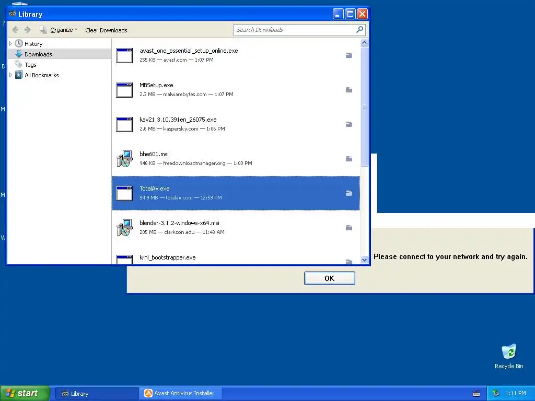Maximize the Library window
This screenshot has width=535, height=401.
(x=350, y=14)
